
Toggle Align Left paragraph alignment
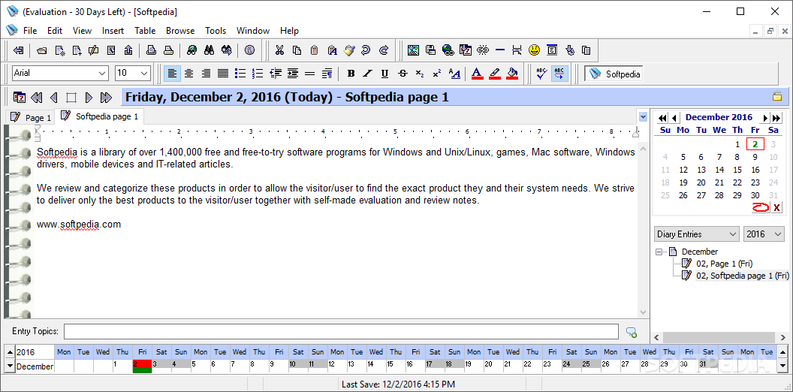172,74
